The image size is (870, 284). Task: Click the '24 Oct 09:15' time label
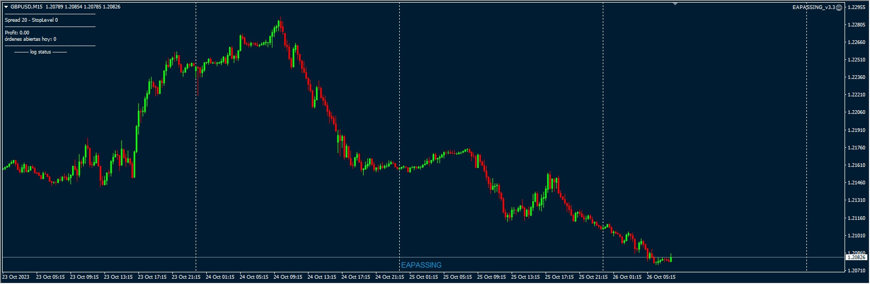tap(288, 277)
